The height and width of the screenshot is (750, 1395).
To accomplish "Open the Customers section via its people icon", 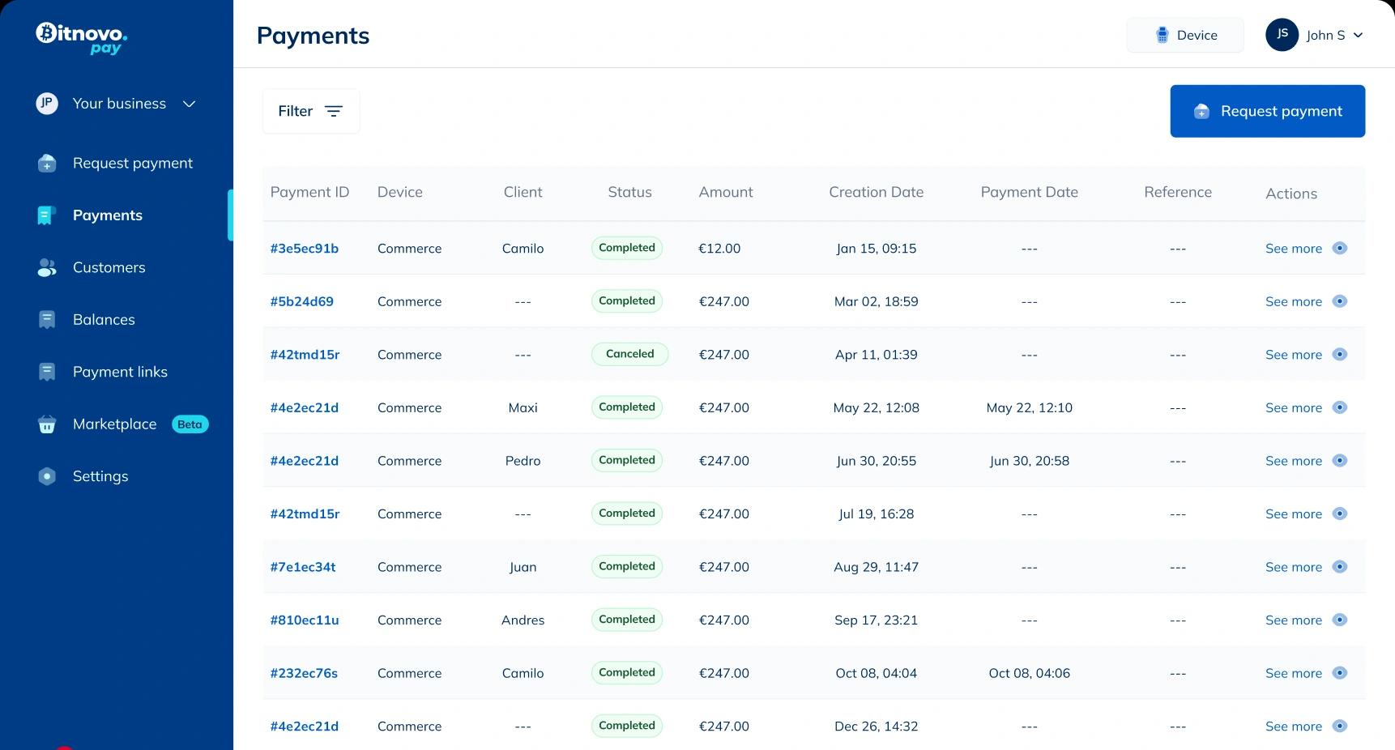I will click(46, 267).
